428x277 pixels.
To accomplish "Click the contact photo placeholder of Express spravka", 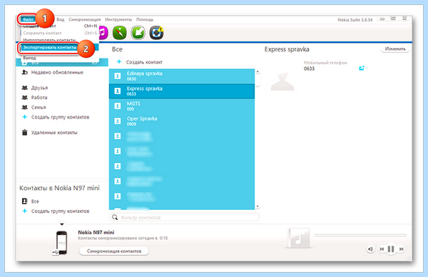I will 282,81.
